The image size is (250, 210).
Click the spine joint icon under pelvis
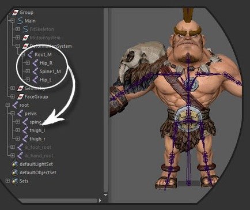coord(25,122)
